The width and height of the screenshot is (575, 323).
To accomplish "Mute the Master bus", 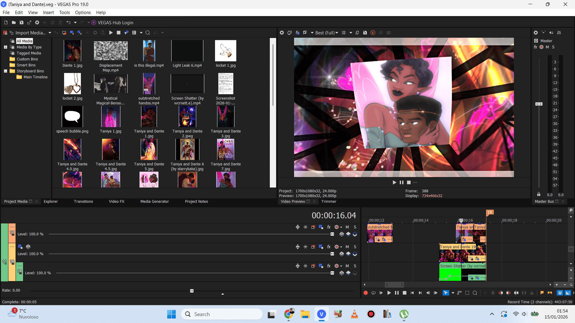I will [x=547, y=47].
